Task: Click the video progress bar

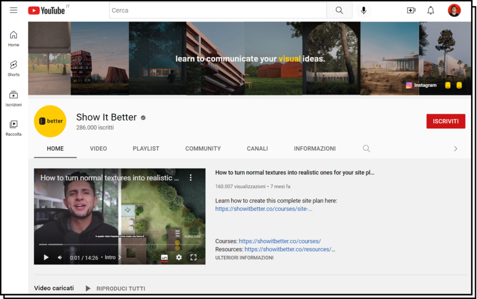Action: tap(116, 244)
